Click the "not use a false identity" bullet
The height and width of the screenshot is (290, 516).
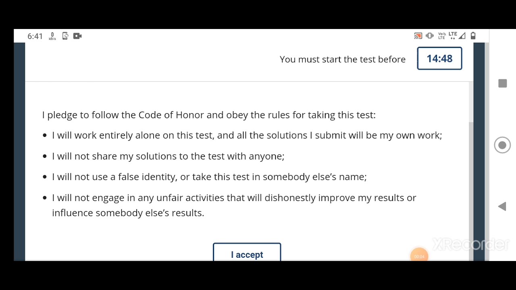(x=209, y=177)
